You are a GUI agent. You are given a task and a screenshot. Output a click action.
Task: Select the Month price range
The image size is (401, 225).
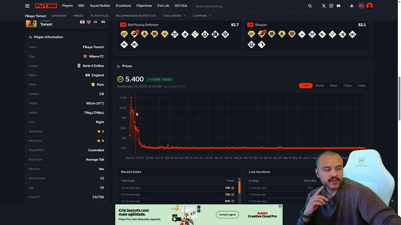pyautogui.click(x=320, y=86)
